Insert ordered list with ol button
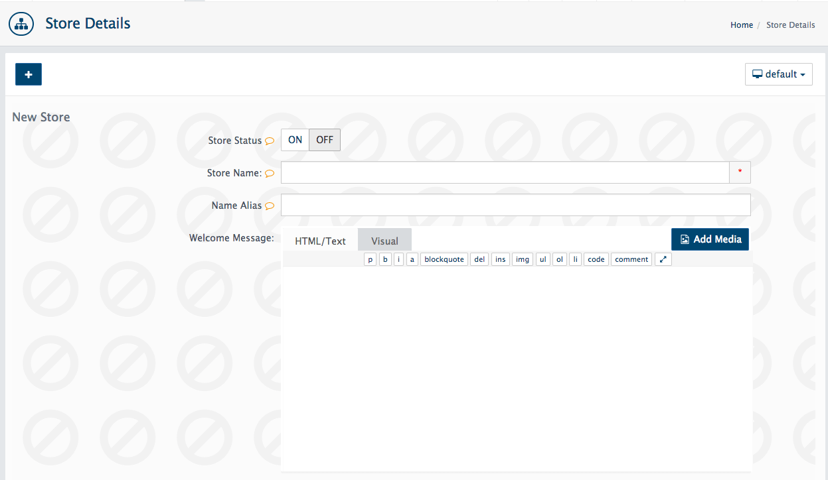The width and height of the screenshot is (828, 480). (560, 259)
